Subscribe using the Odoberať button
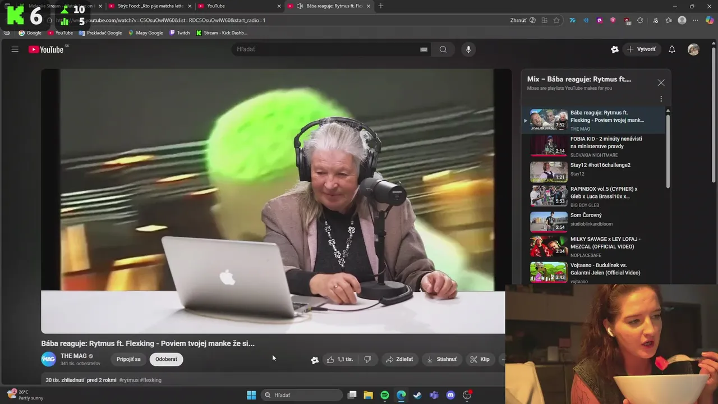Image resolution: width=718 pixels, height=404 pixels. click(x=166, y=359)
